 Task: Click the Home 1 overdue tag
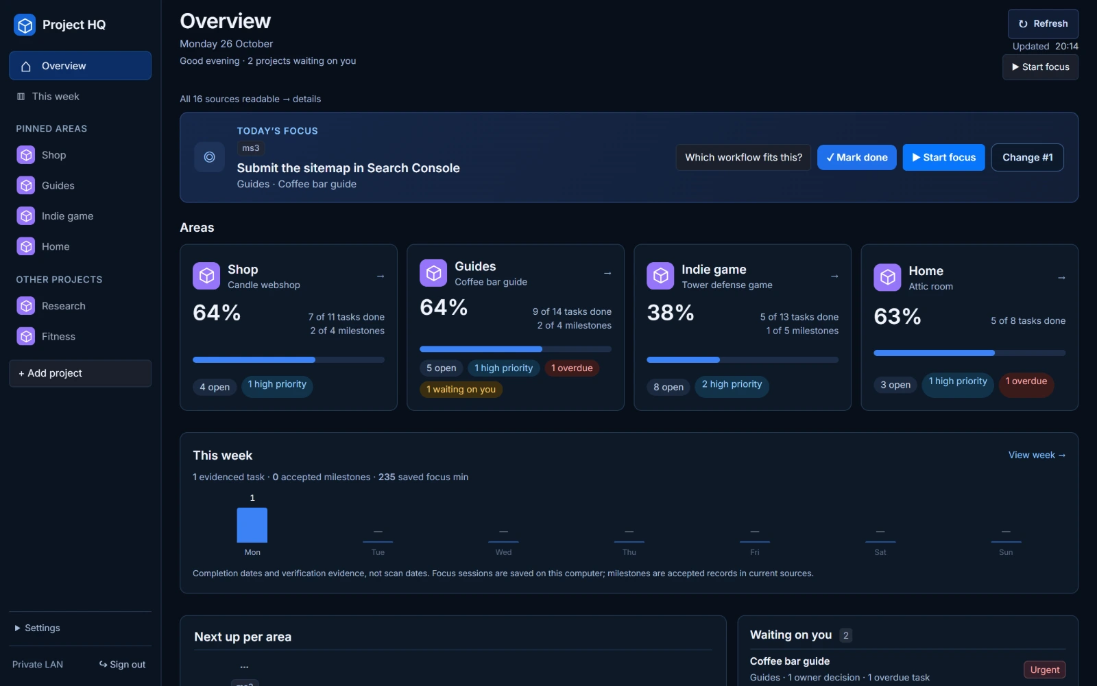click(1026, 383)
